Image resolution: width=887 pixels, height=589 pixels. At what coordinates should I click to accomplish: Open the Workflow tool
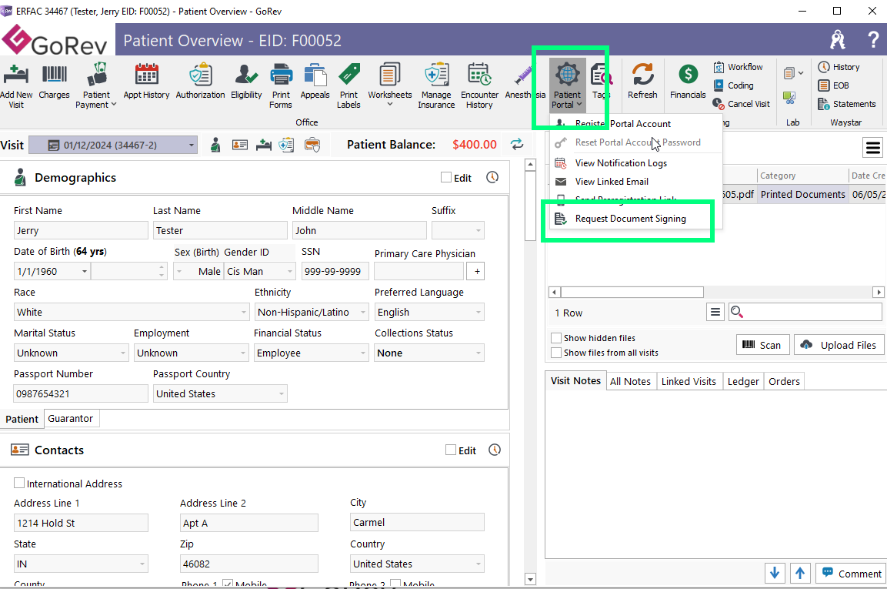739,67
